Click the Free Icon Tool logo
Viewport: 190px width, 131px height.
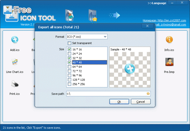coord(29,14)
